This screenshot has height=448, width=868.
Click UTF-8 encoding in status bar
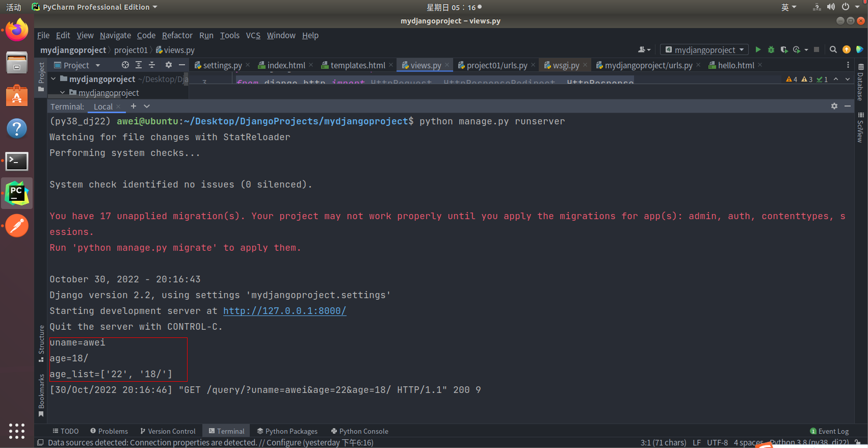click(x=718, y=442)
